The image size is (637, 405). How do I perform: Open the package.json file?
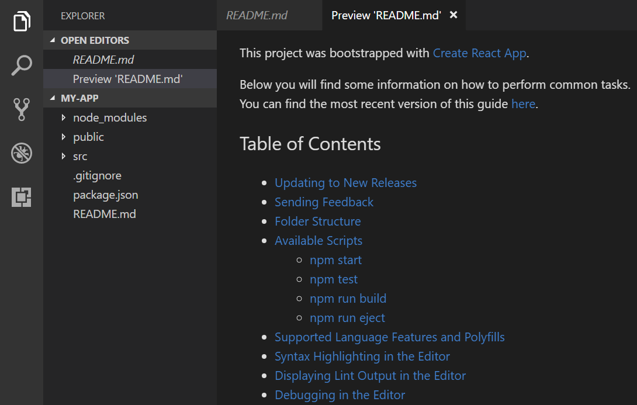tap(130, 195)
